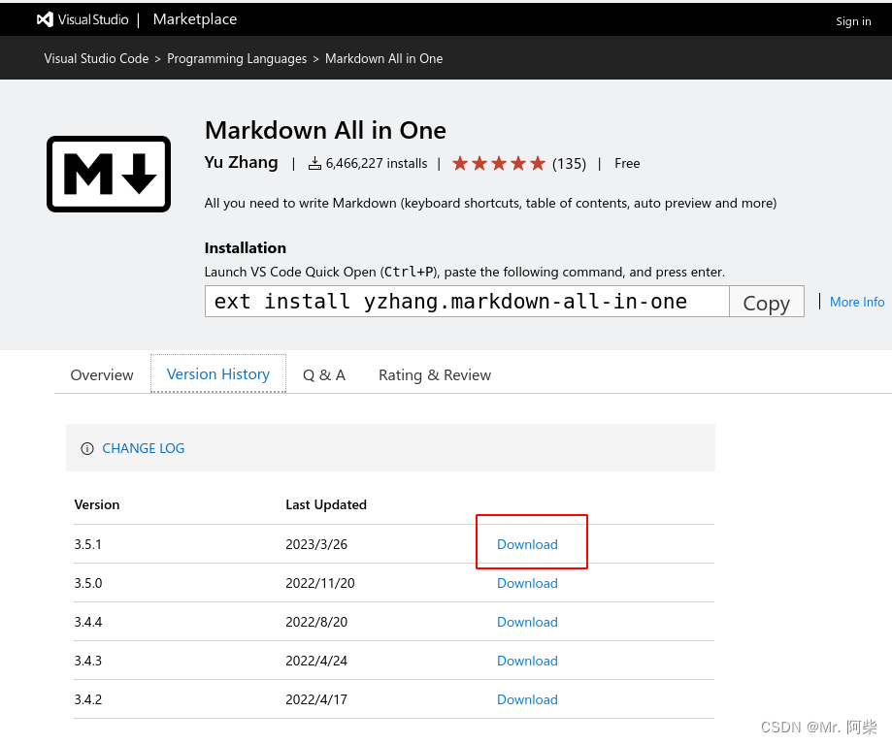Open the CHANGE LOG link
Image resolution: width=892 pixels, height=744 pixels.
144,448
